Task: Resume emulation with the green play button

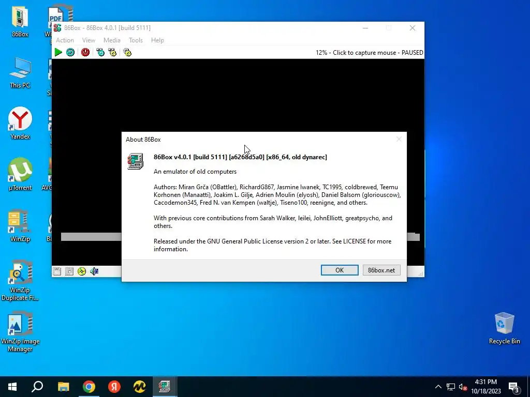Action: (x=58, y=52)
